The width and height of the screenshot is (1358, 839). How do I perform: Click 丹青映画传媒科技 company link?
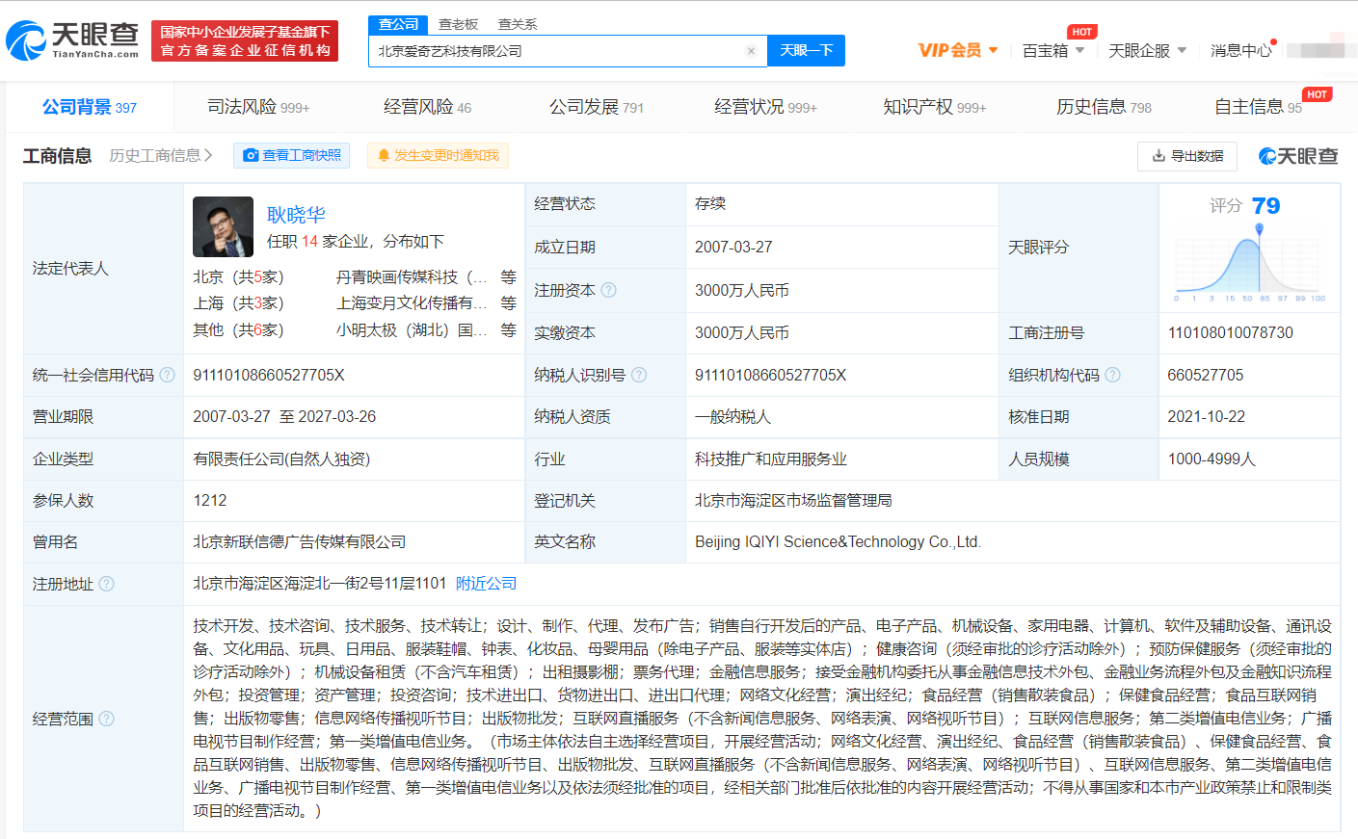pos(412,277)
